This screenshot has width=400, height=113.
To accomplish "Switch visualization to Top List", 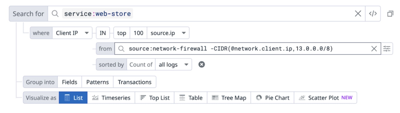I will [155, 98].
